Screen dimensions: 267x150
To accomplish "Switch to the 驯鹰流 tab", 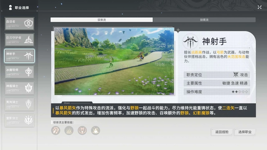I will (204, 20).
